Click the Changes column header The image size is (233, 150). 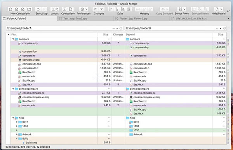coord(118,34)
